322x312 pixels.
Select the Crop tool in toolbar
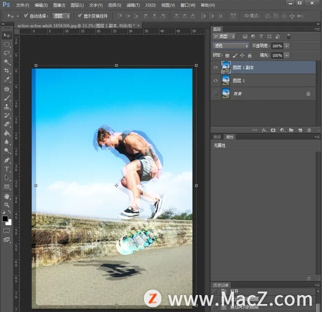(x=7, y=71)
